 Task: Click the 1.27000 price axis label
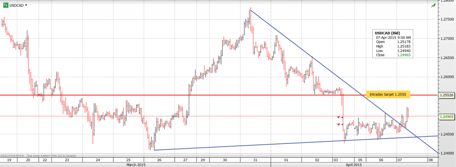coord(447,39)
